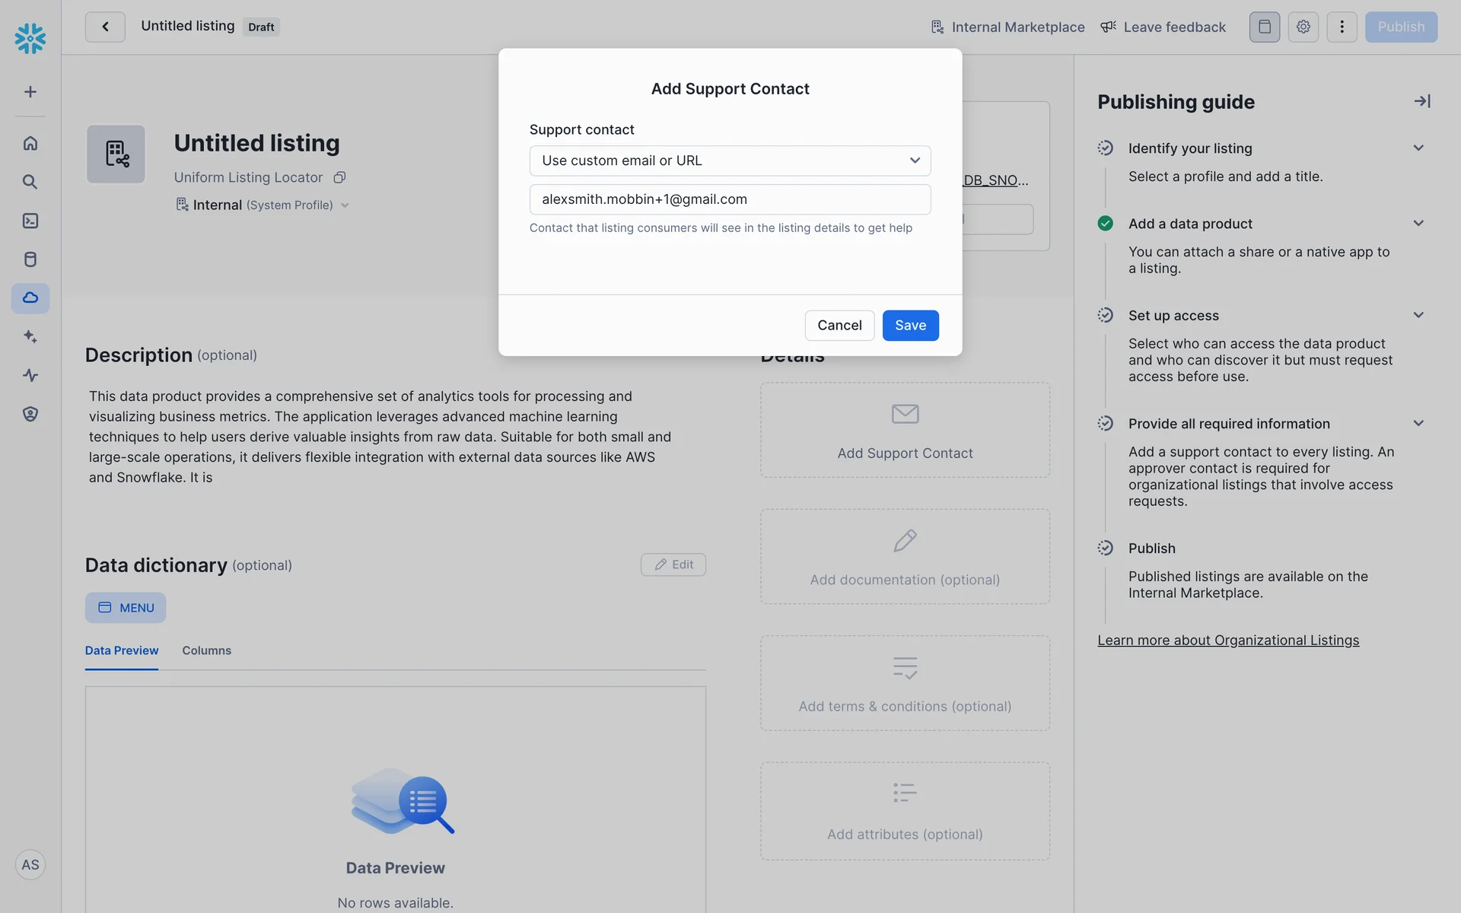Open the Support contact type dropdown
This screenshot has height=913, width=1461.
pyautogui.click(x=730, y=161)
